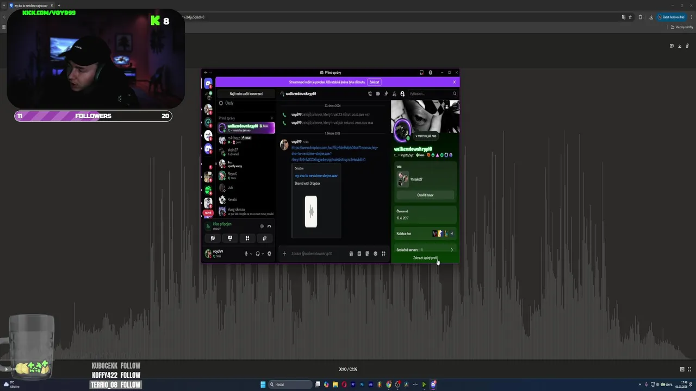Open the GIF picker
The height and width of the screenshot is (391, 696).
[x=359, y=254]
